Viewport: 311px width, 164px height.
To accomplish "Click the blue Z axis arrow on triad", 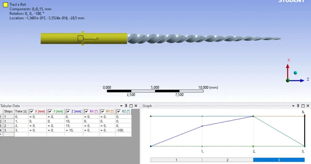I will tap(301, 81).
